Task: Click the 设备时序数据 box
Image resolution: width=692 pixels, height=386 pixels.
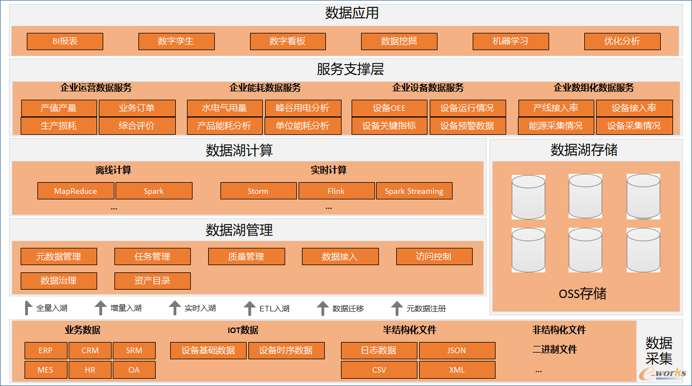Action: tap(286, 350)
